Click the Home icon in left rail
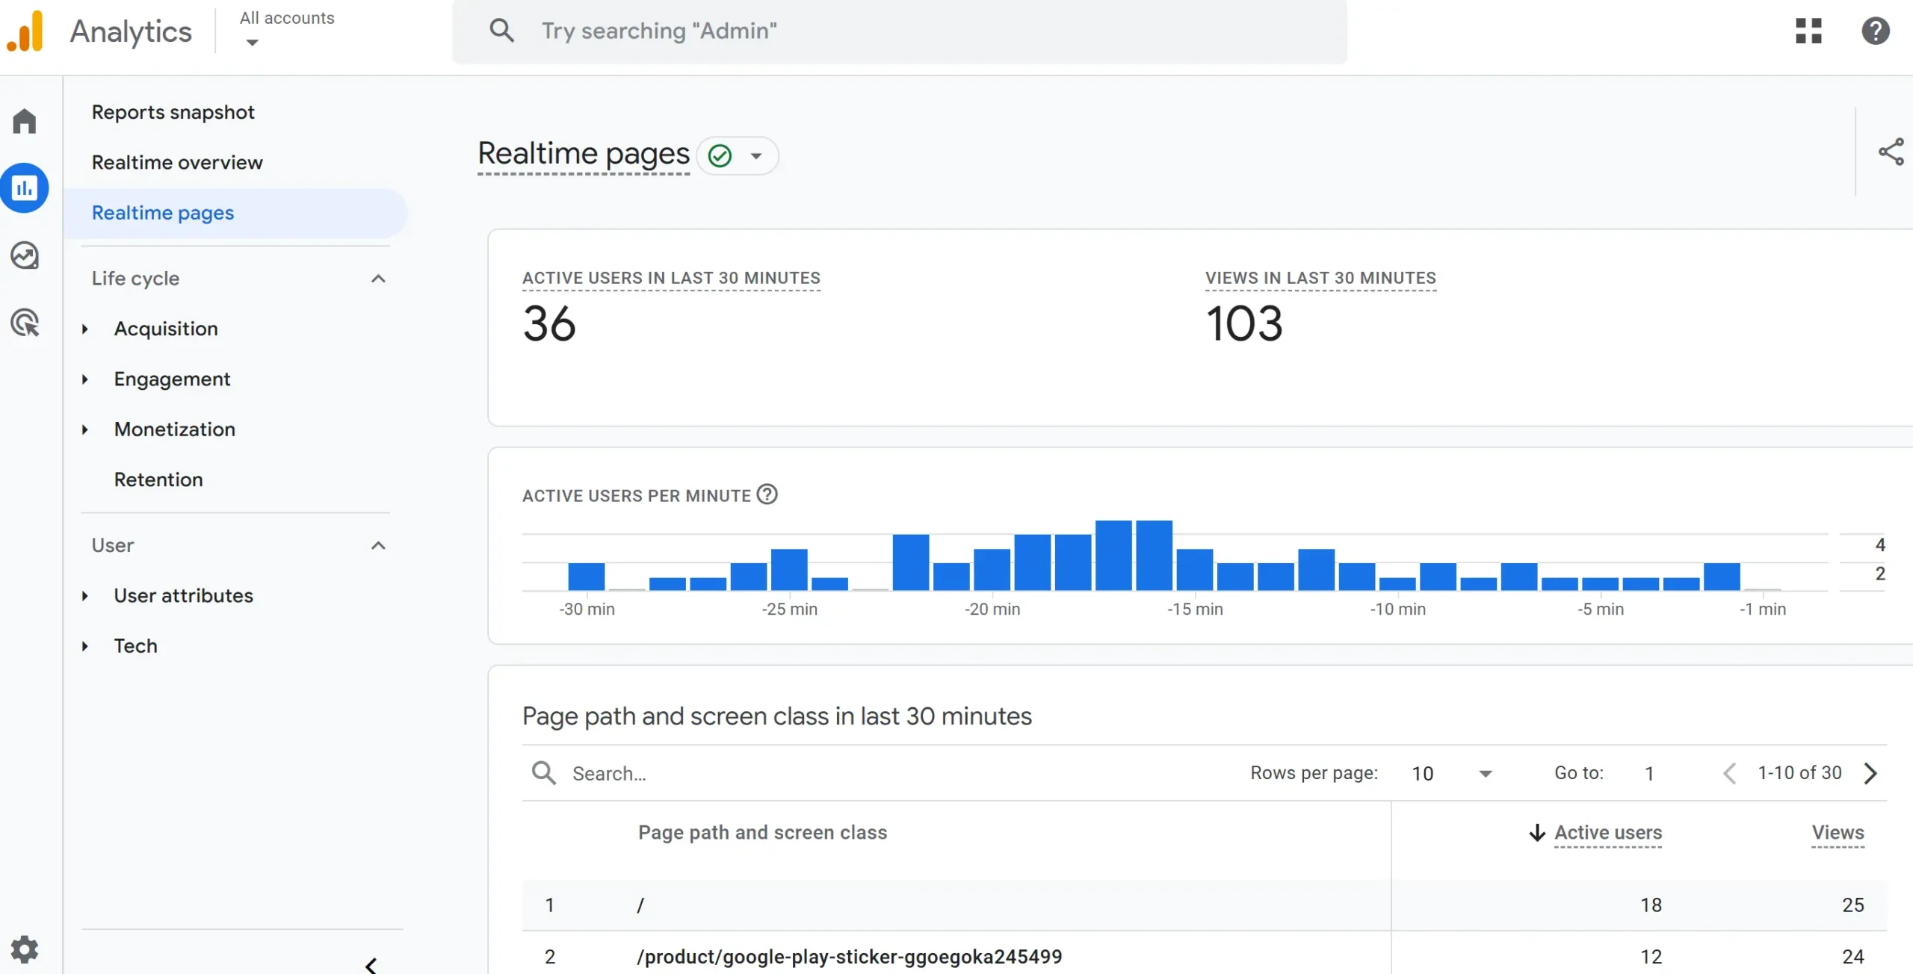Viewport: 1913px width, 974px height. click(25, 121)
